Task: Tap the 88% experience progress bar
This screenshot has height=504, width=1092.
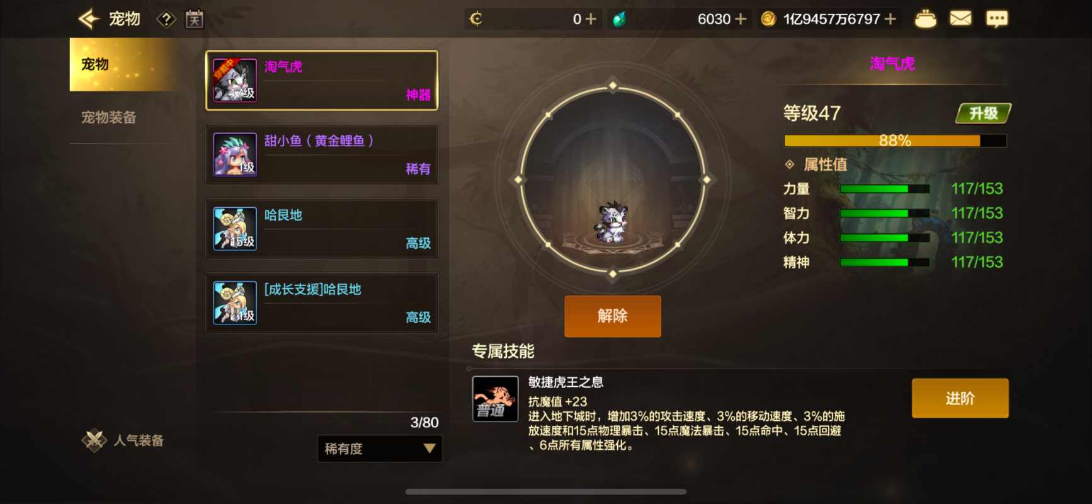Action: 895,140
